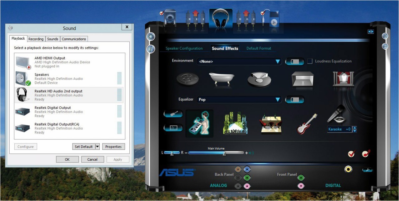Choose the arena environment preset
Screen dimensions: 399x201
pos(259,79)
